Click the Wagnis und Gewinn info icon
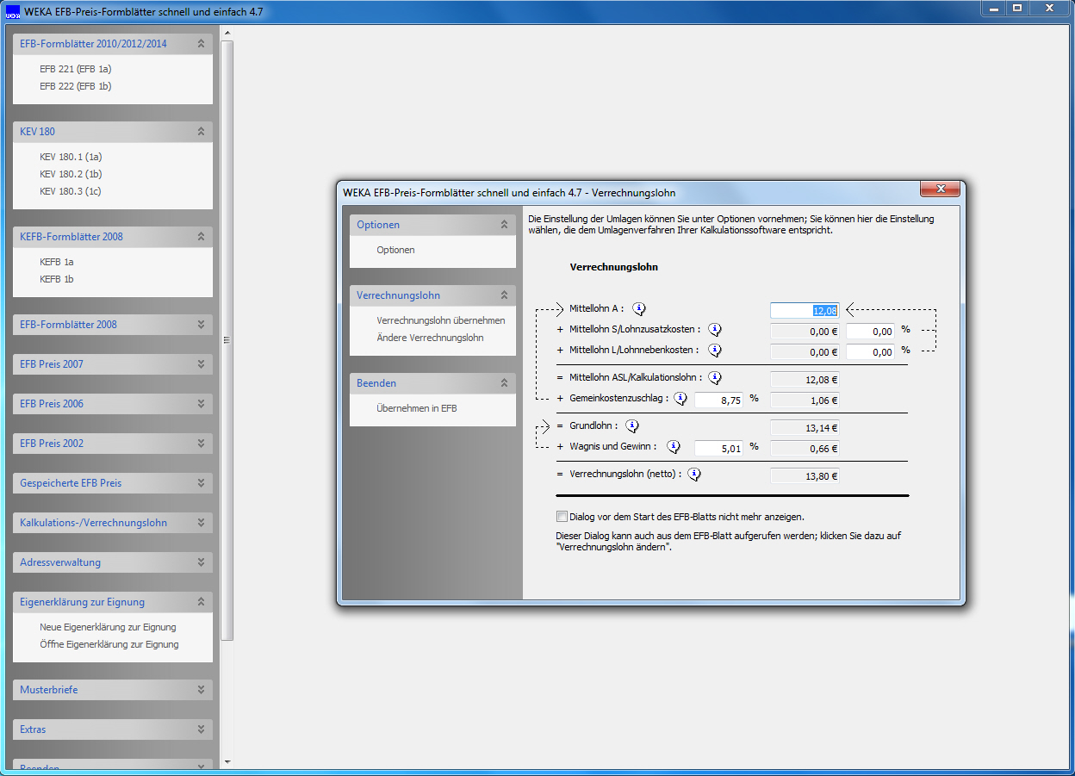This screenshot has width=1075, height=776. [x=674, y=447]
